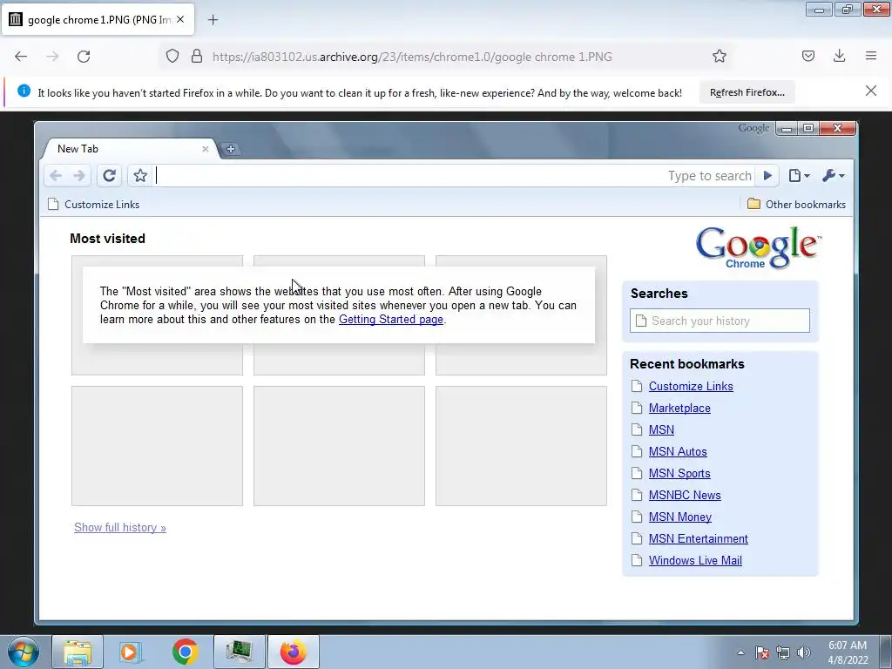Click the Refresh Firefox... button

point(747,92)
